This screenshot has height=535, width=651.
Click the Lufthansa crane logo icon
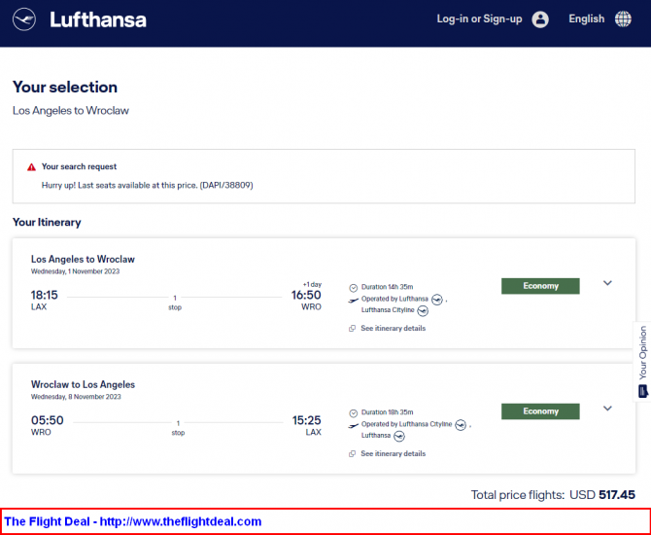tap(24, 19)
